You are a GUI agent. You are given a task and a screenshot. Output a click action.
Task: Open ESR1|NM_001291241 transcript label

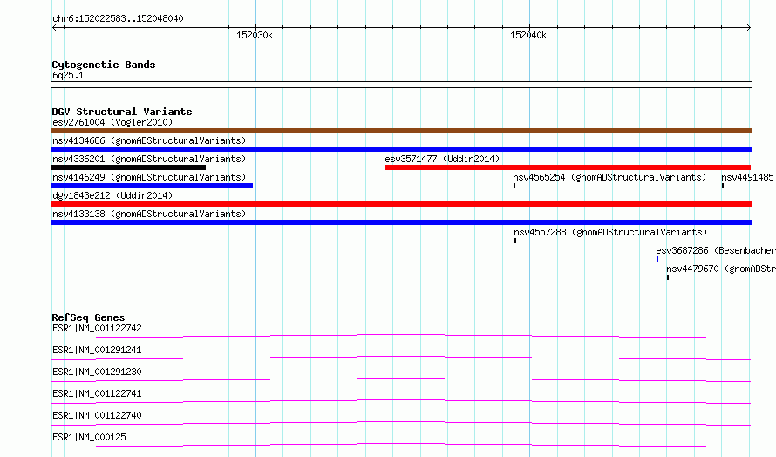point(97,350)
